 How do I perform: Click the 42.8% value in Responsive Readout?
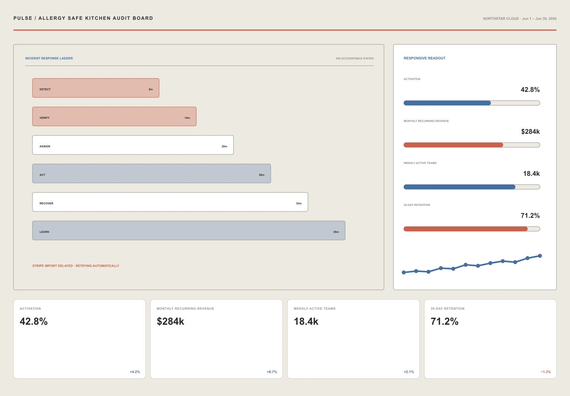tap(530, 89)
